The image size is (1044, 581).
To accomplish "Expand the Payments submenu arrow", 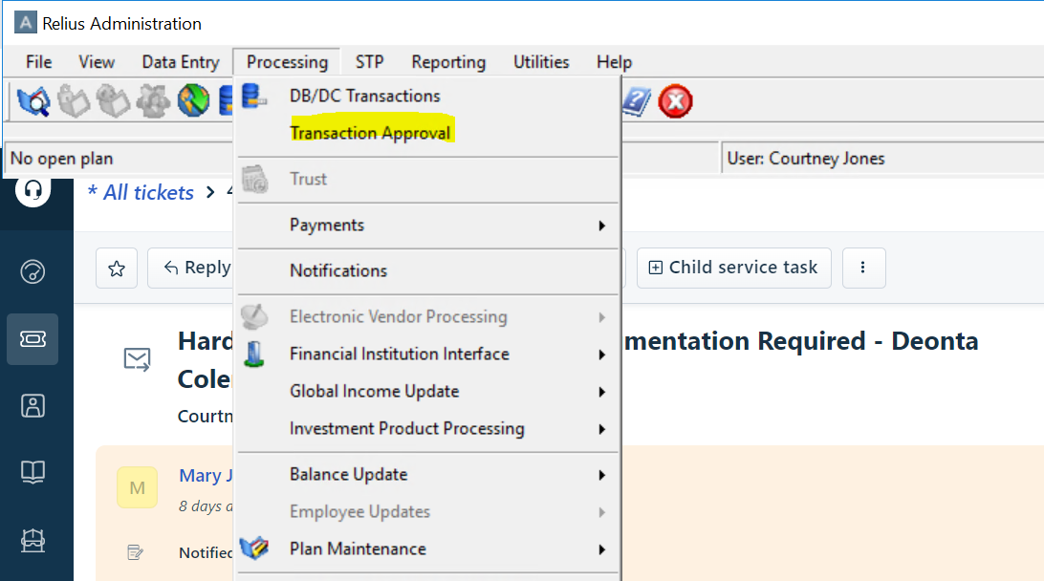I will click(602, 226).
